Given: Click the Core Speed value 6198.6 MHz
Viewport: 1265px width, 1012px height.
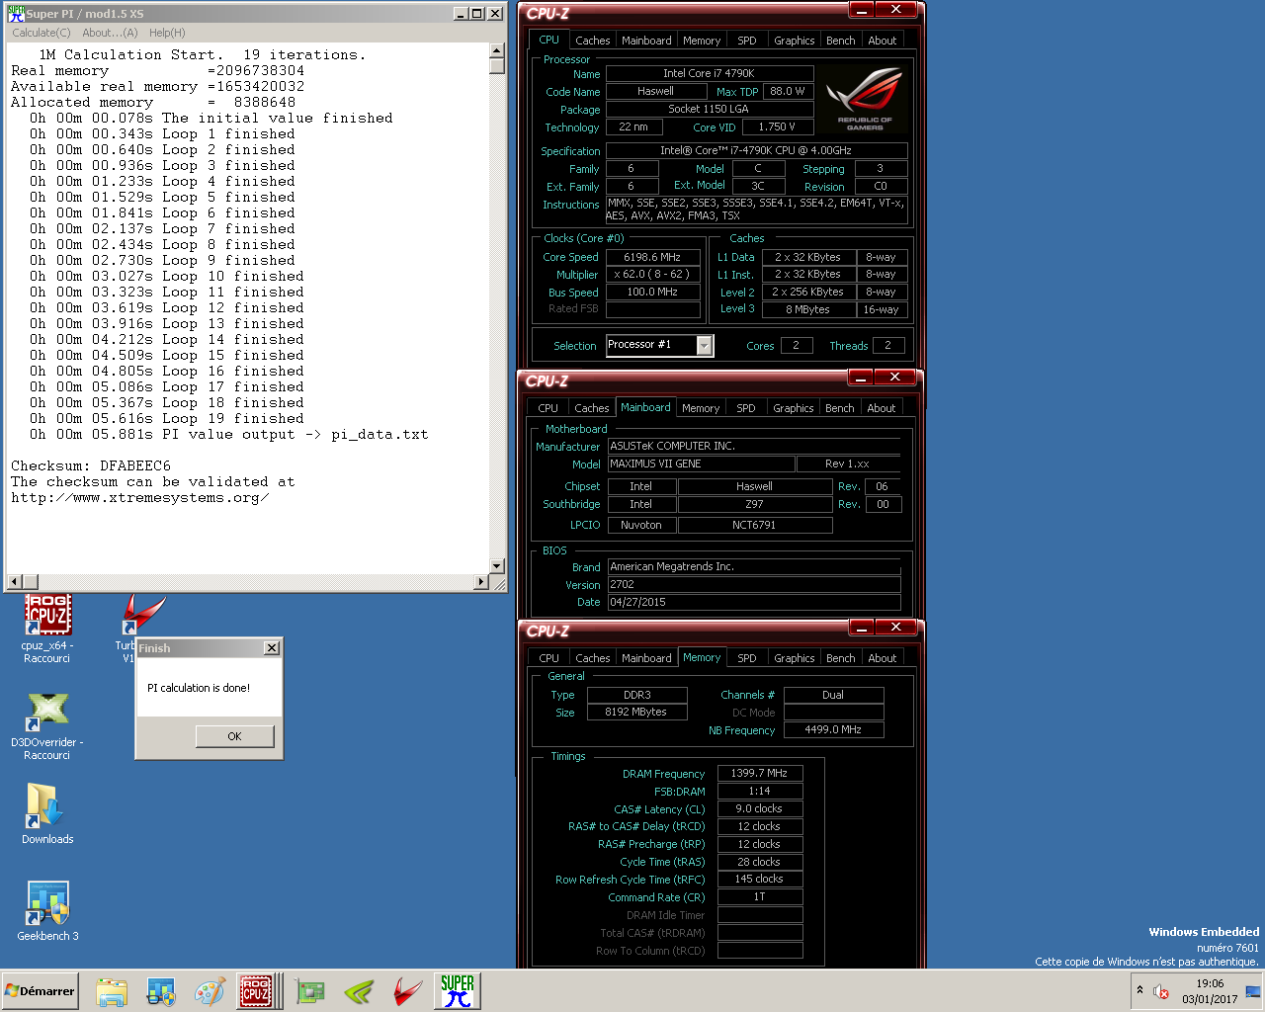Looking at the screenshot, I should pos(652,257).
